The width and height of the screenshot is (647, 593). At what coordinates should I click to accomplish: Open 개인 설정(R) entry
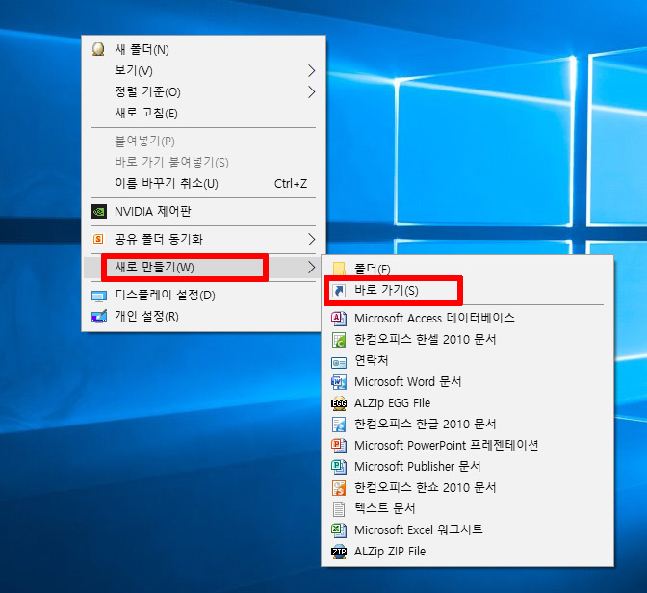pos(203,317)
